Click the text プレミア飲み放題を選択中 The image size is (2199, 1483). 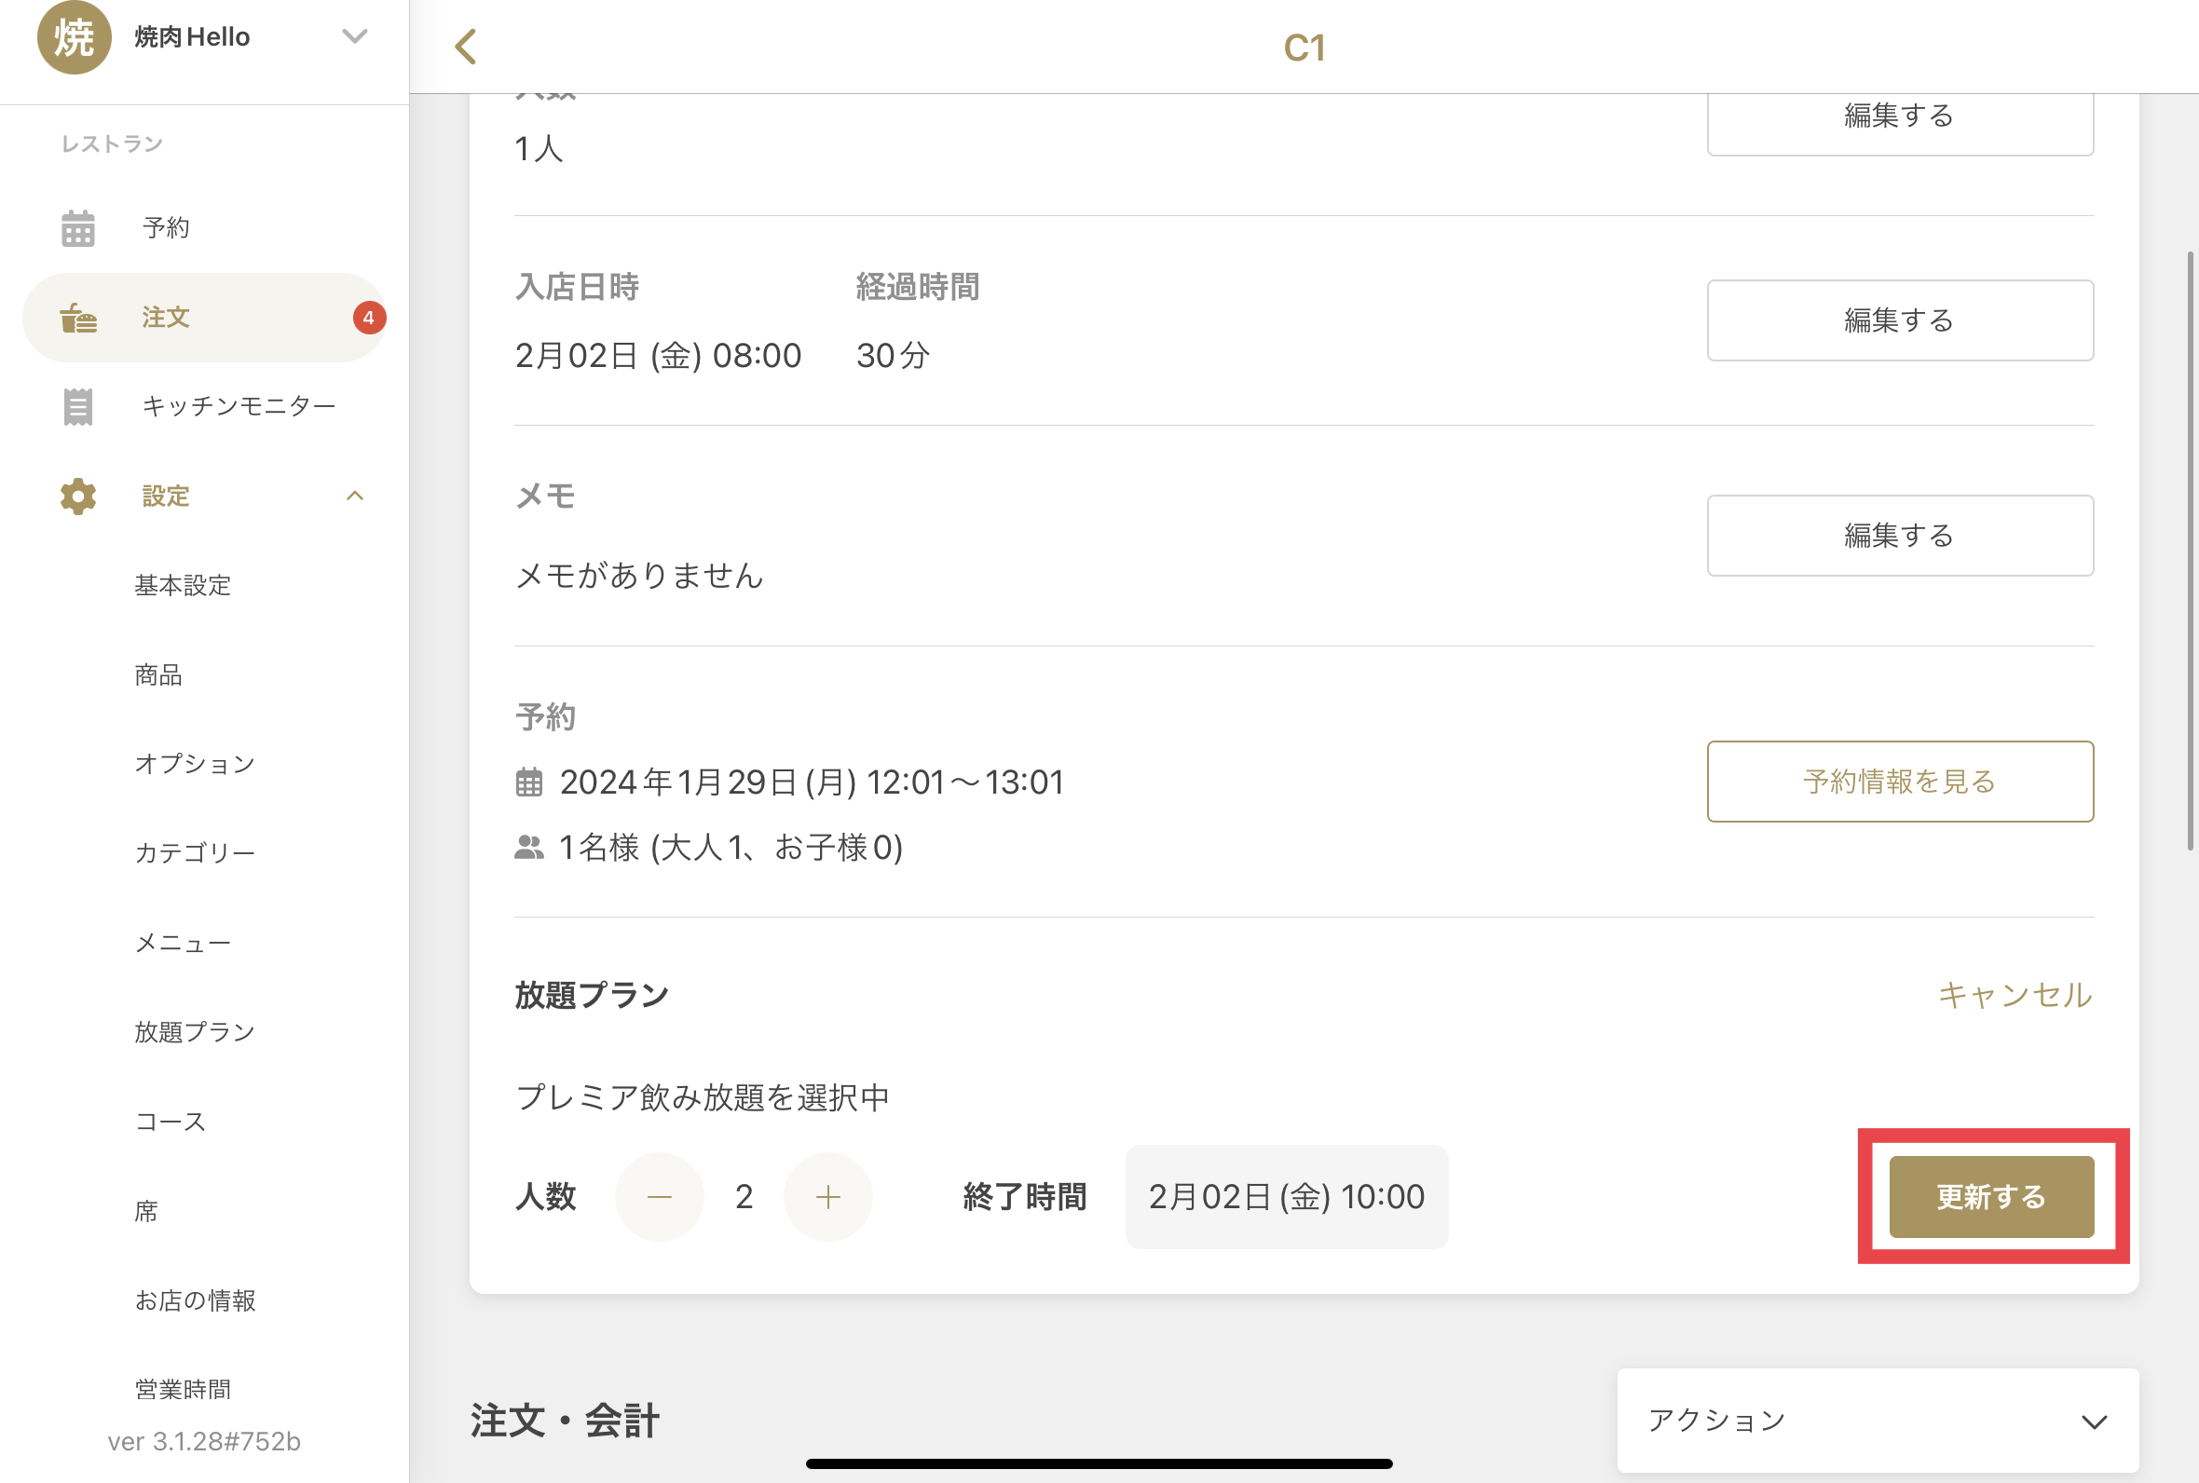tap(702, 1097)
